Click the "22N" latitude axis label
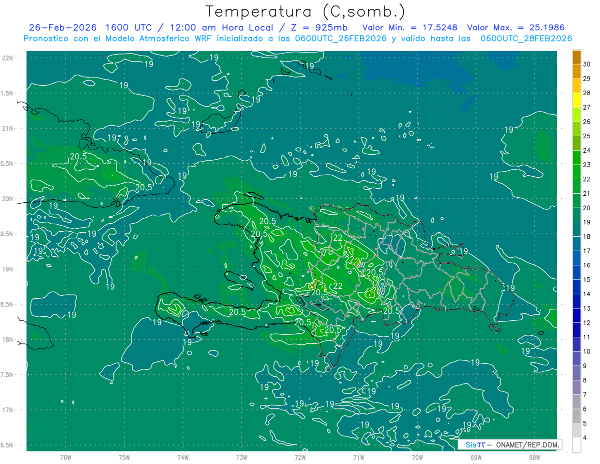This screenshot has width=600, height=464. [8, 58]
